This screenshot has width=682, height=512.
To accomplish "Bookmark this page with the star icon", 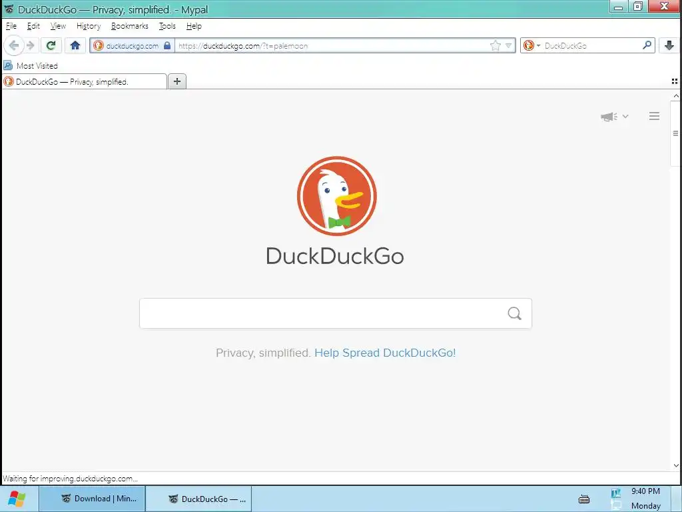I will point(495,45).
